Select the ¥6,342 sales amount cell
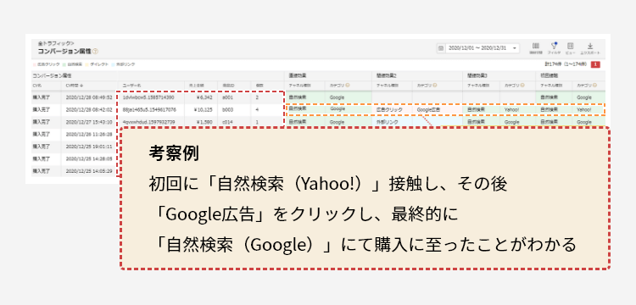The height and width of the screenshot is (305, 636). pyautogui.click(x=204, y=97)
